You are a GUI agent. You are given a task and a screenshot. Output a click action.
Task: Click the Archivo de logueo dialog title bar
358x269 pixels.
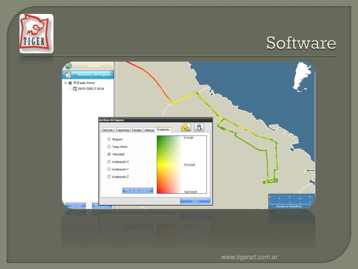click(x=156, y=120)
